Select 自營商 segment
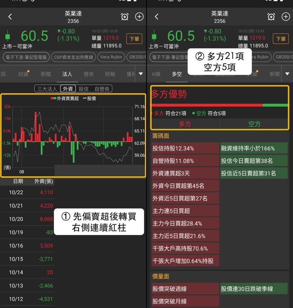 102,89
